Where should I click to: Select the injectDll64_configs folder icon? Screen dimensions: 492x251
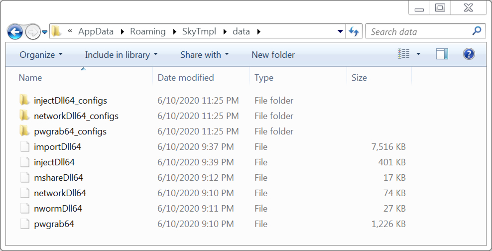click(x=24, y=101)
